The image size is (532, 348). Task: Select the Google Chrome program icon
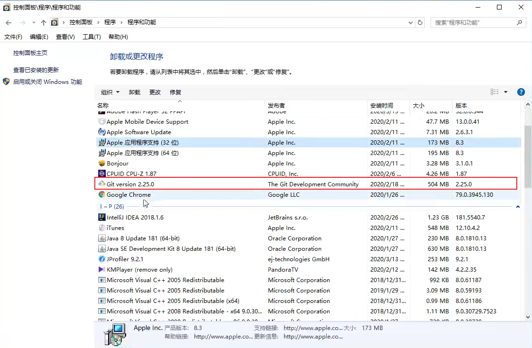coord(102,194)
